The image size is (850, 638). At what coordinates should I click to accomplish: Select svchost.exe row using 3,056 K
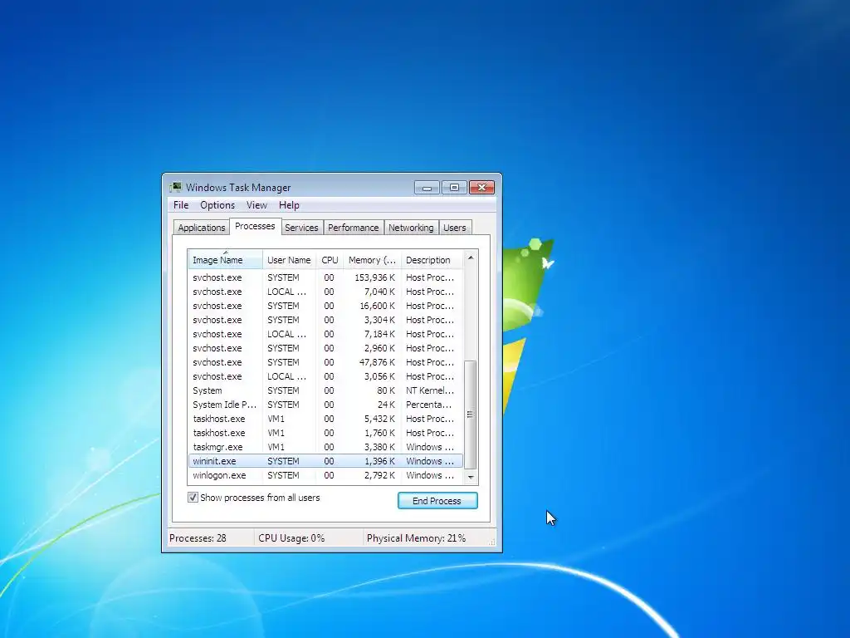(325, 376)
